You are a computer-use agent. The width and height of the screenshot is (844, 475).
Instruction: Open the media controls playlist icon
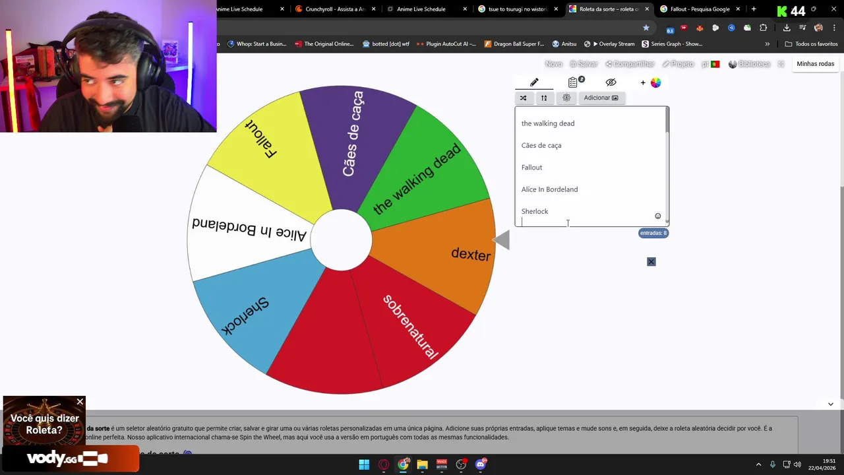(x=802, y=28)
